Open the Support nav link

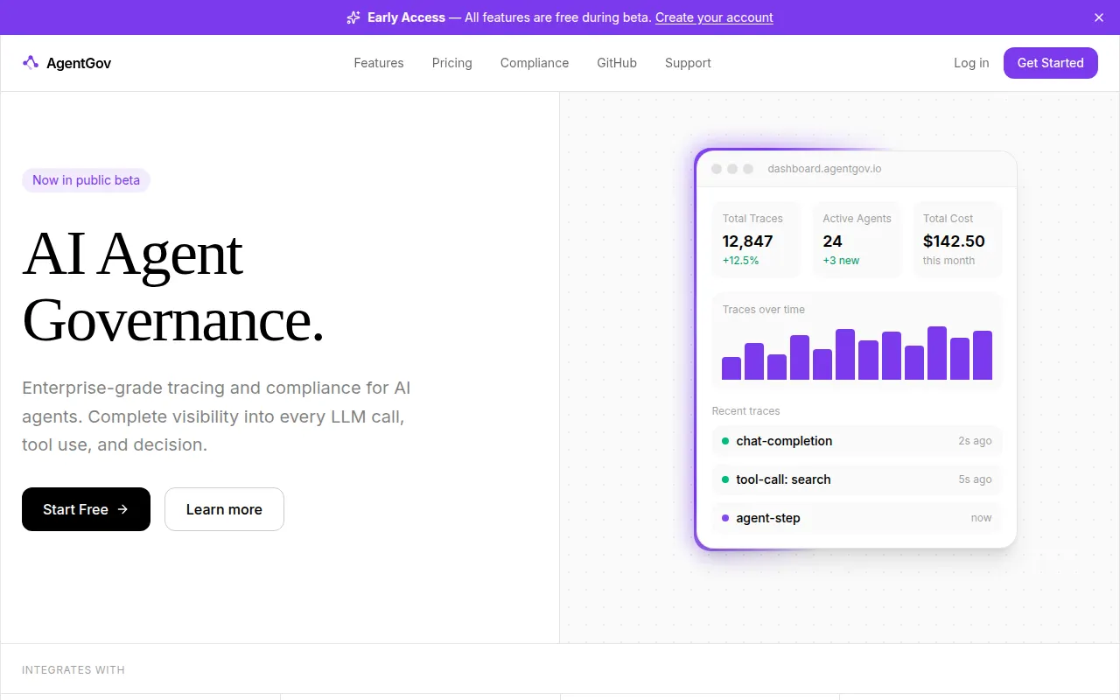point(688,63)
